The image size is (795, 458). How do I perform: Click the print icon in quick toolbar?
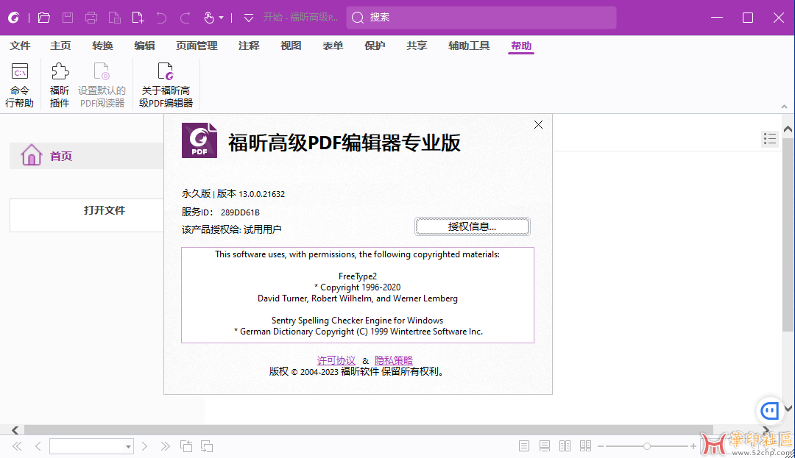91,18
